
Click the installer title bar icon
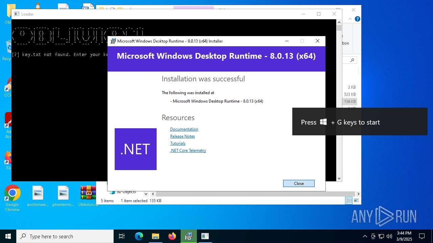click(x=113, y=41)
